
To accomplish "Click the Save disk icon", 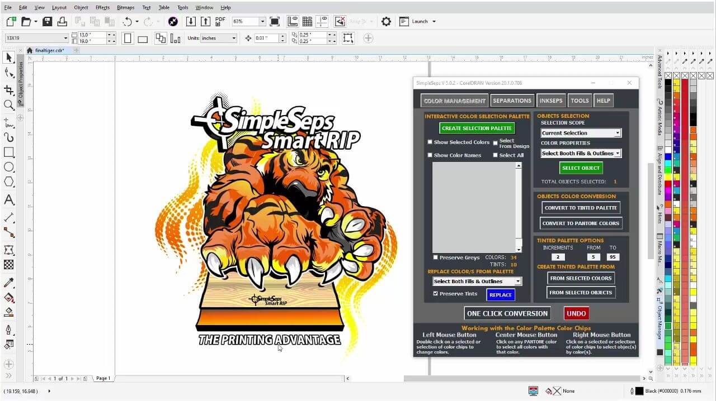I will [48, 21].
